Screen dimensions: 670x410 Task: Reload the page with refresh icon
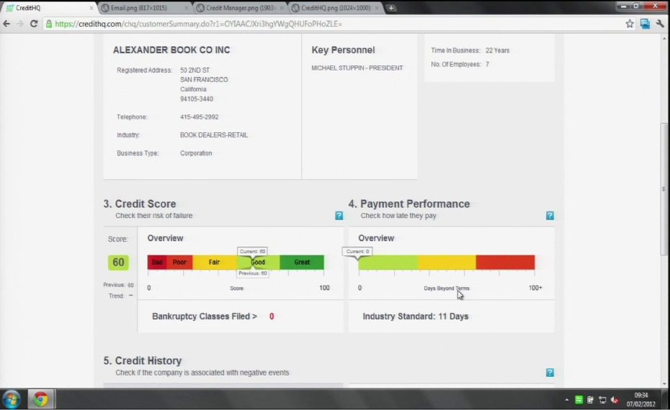click(34, 24)
